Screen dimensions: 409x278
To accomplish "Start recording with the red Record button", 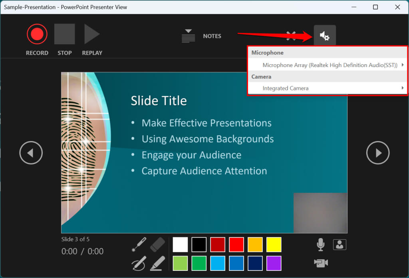I will coord(37,34).
